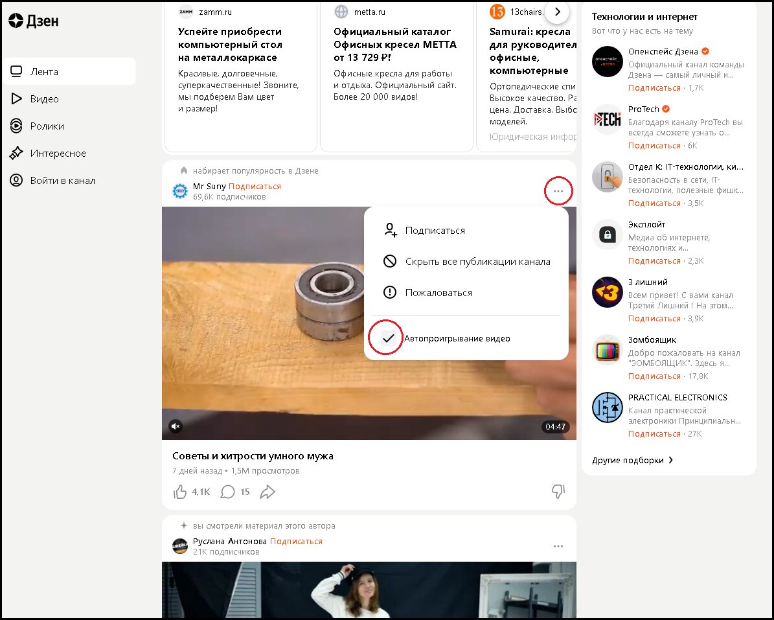The width and height of the screenshot is (774, 620).
Task: Open 3 лишний channel avatar
Action: pyautogui.click(x=607, y=292)
